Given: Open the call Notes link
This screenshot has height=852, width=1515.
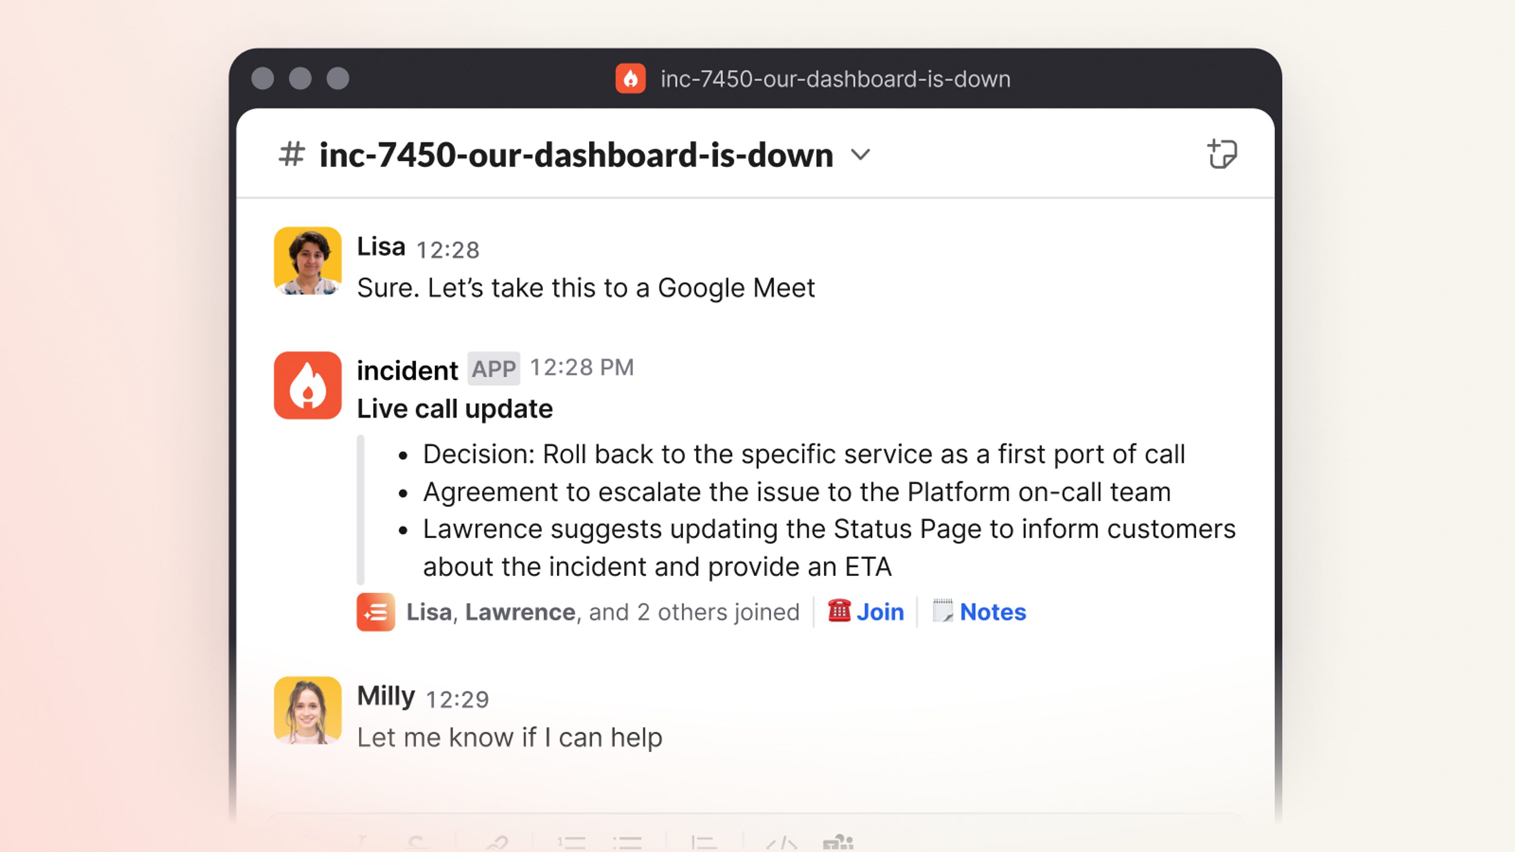Looking at the screenshot, I should tap(993, 612).
